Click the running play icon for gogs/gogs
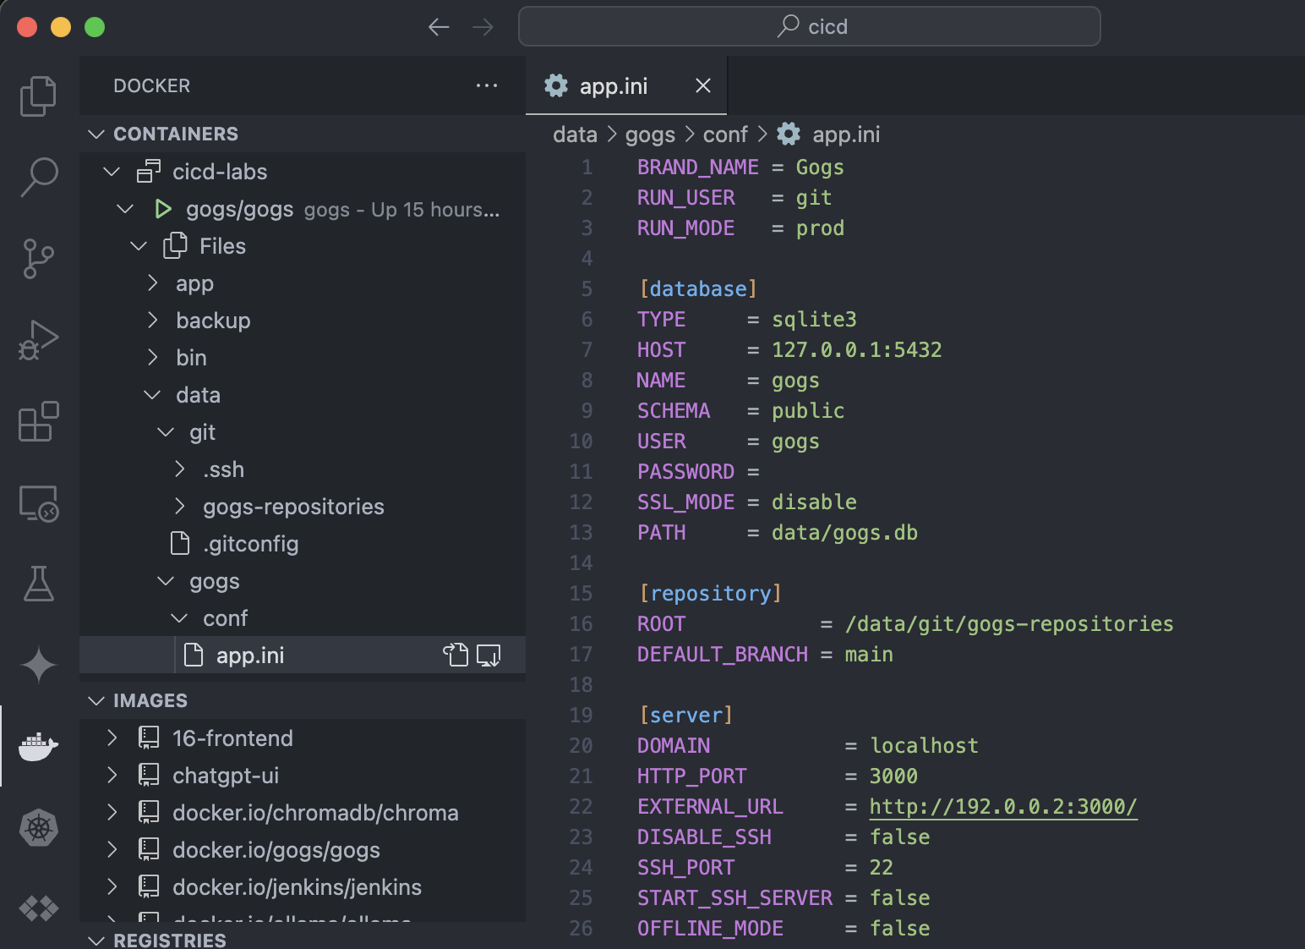The width and height of the screenshot is (1305, 949). pos(163,209)
